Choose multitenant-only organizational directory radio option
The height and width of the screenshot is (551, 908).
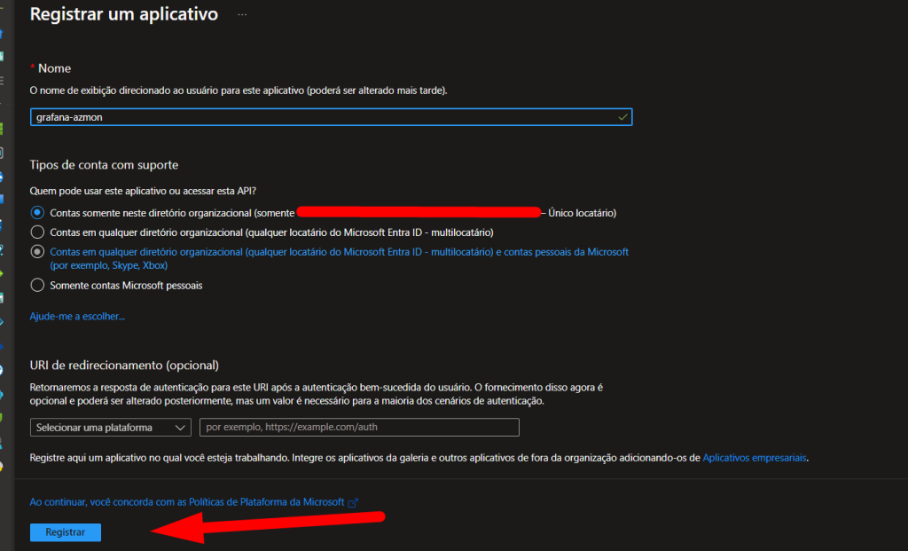point(37,232)
